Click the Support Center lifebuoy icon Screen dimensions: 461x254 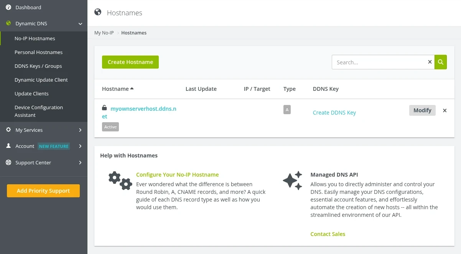point(8,162)
